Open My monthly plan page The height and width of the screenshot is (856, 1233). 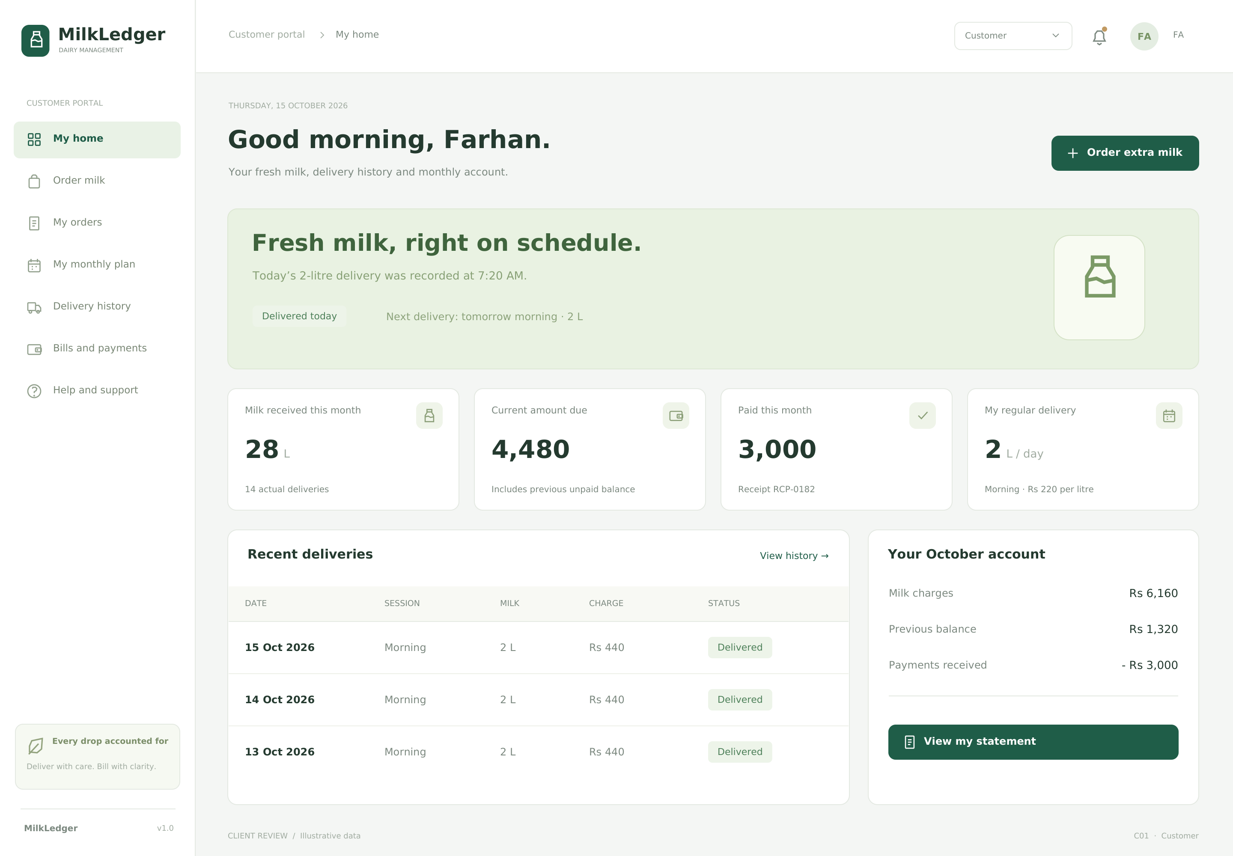pyautogui.click(x=97, y=265)
